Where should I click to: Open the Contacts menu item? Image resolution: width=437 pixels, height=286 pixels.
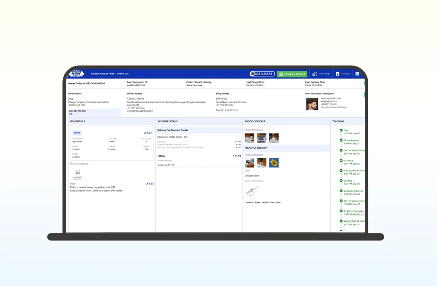(345, 74)
